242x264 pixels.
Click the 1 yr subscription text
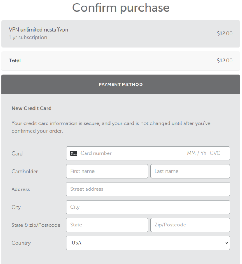28,38
